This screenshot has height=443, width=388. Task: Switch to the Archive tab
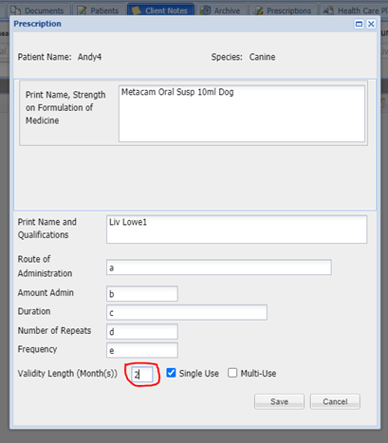pos(221,10)
